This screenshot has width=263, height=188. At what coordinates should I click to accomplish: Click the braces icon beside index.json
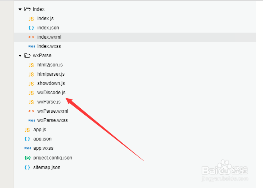[x=31, y=28]
